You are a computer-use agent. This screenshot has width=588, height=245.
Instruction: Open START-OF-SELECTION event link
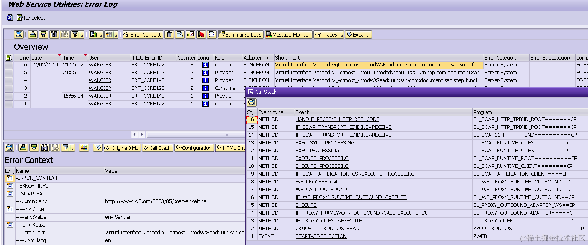coord(321,236)
